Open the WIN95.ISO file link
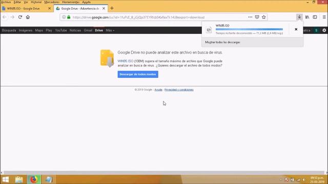 click(125, 61)
